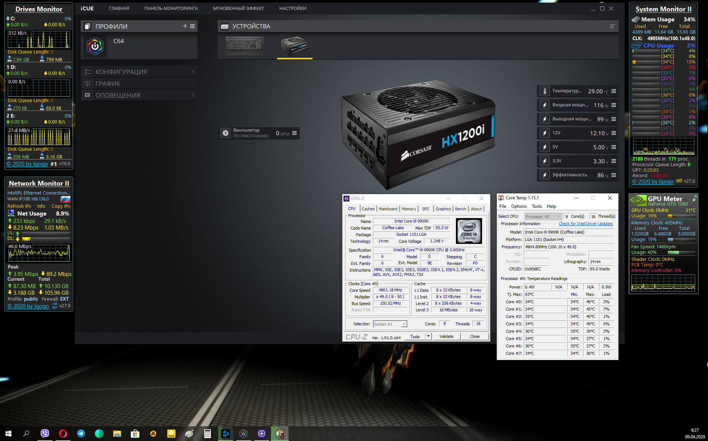This screenshot has width=708, height=441.
Task: Click Copy IPs in Network Monitor
Action: pyautogui.click(x=61, y=206)
